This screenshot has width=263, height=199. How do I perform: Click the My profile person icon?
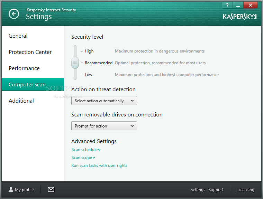pyautogui.click(x=11, y=189)
